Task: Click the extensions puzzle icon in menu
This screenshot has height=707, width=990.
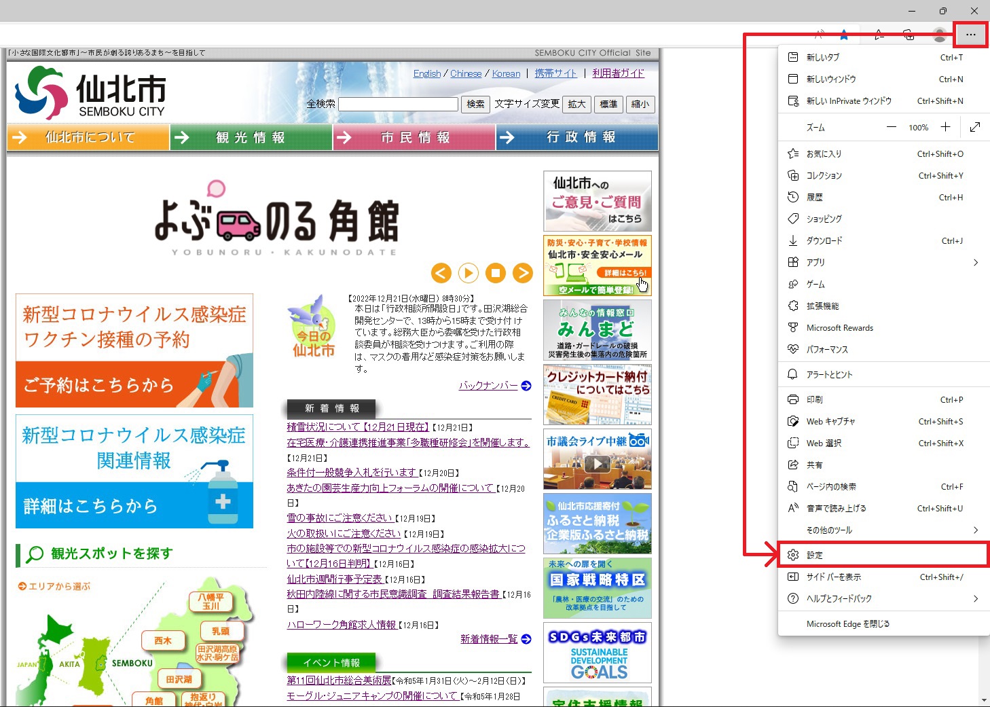Action: coord(792,306)
